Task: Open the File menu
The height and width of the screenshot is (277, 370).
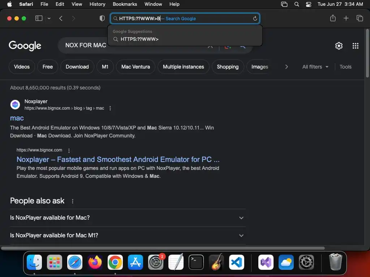Action: tap(44, 4)
